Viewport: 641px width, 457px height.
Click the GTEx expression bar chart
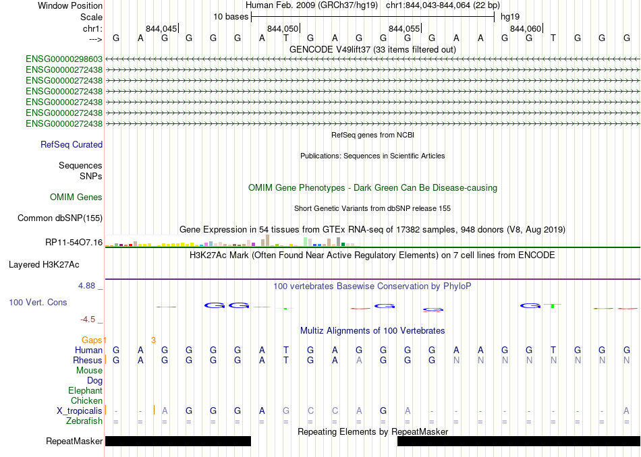point(232,241)
